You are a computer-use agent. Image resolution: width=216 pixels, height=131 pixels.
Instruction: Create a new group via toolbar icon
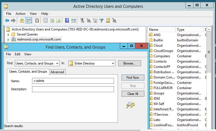point(89,21)
